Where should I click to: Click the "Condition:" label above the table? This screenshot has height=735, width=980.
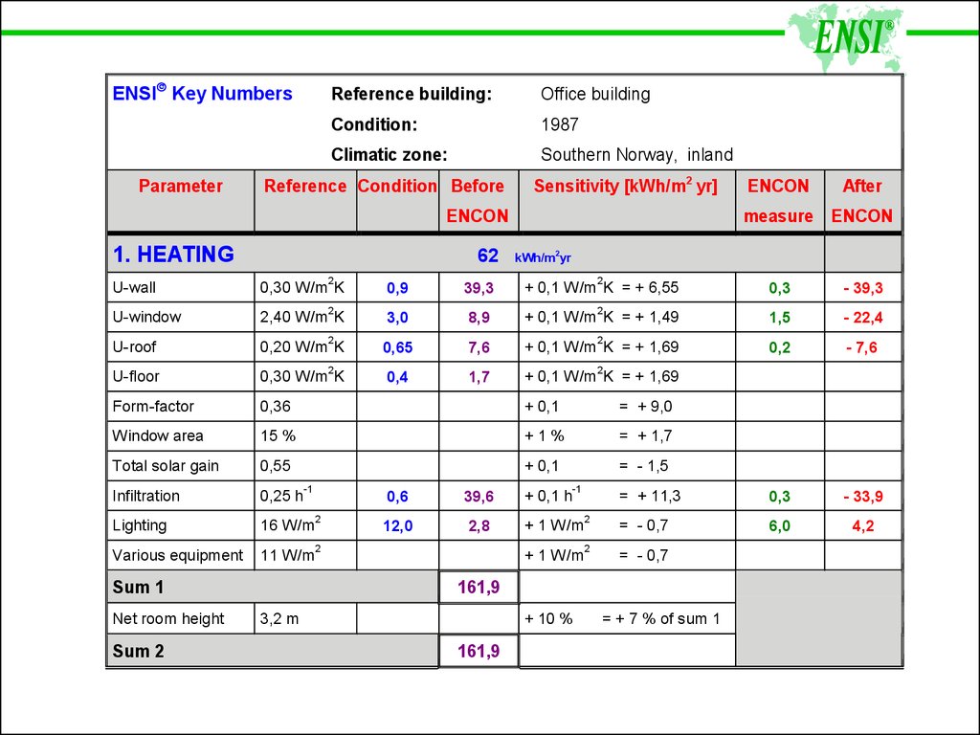[x=374, y=124]
